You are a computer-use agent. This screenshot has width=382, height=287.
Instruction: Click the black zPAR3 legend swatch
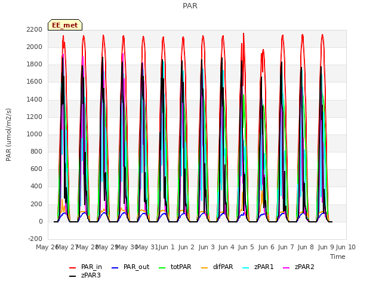73,276
